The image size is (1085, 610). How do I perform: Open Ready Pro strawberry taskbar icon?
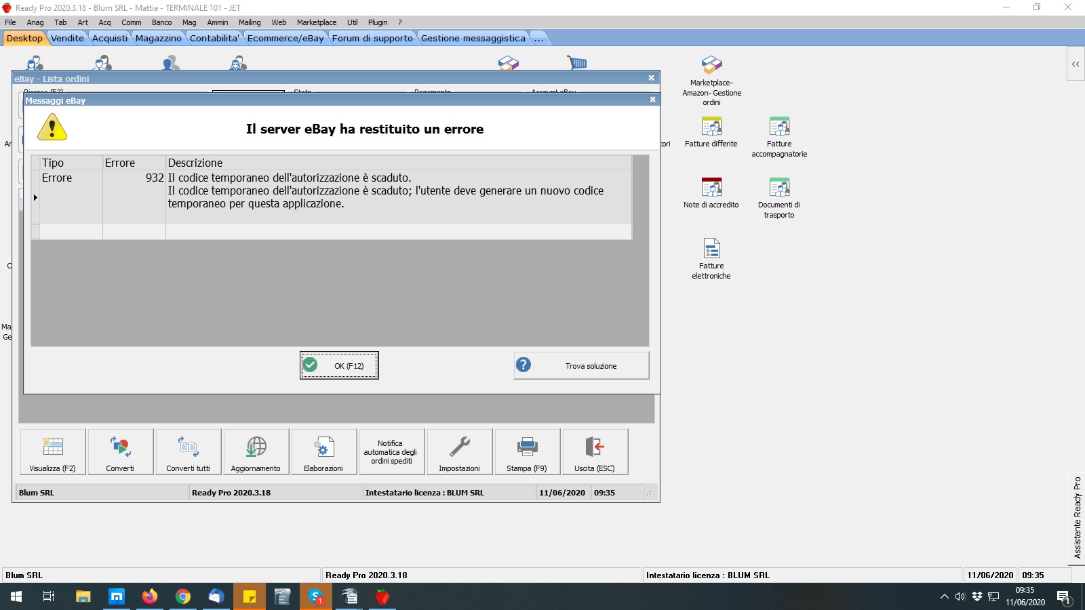382,596
